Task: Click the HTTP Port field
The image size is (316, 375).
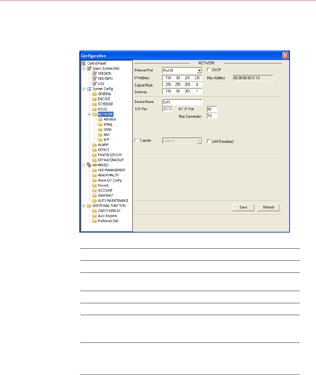Action: pos(212,109)
